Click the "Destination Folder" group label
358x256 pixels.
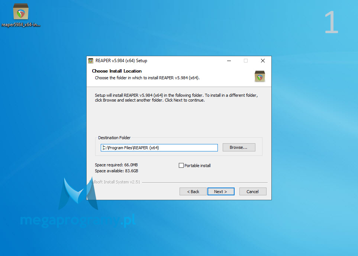115,138
